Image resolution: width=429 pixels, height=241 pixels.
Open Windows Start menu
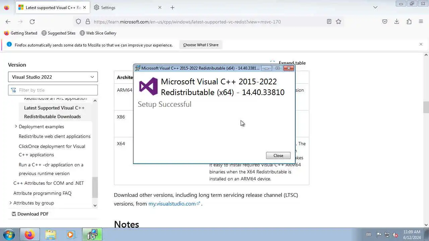(9, 234)
